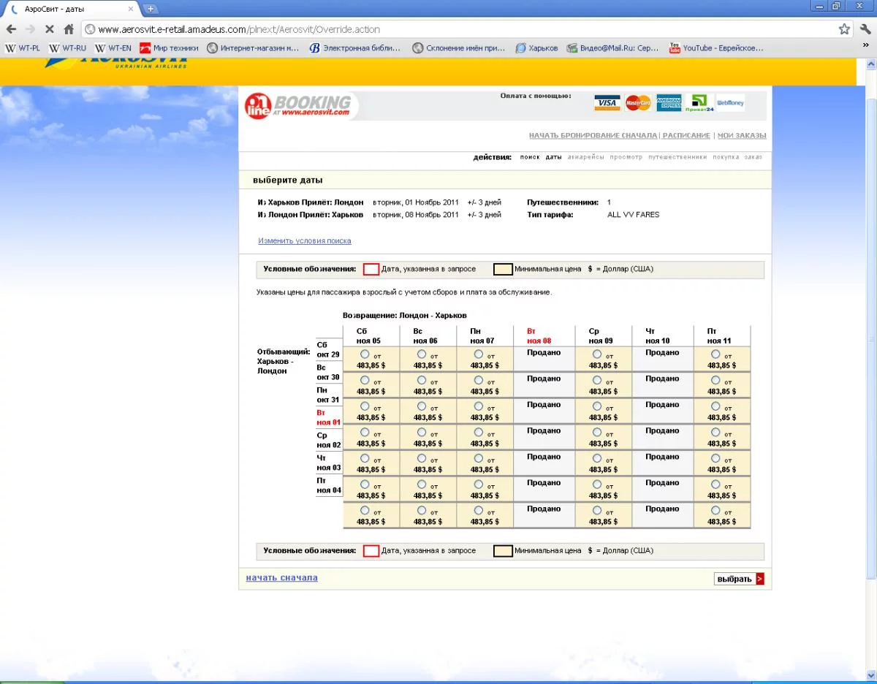Open a new tab with the plus button
Image resolution: width=877 pixels, height=684 pixels.
[151, 9]
